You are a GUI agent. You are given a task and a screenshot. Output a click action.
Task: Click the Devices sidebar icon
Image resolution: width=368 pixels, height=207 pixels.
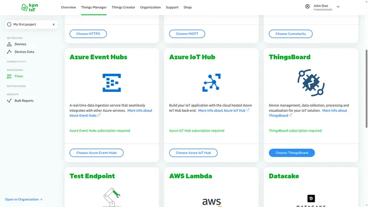click(9, 44)
